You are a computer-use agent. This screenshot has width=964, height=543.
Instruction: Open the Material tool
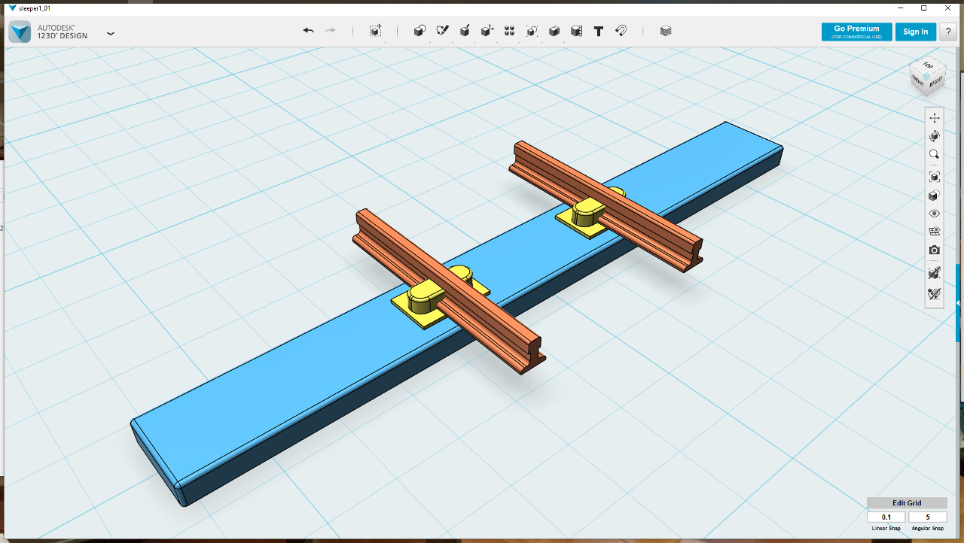pyautogui.click(x=666, y=31)
